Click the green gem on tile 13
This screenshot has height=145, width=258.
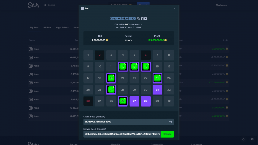click(x=134, y=67)
